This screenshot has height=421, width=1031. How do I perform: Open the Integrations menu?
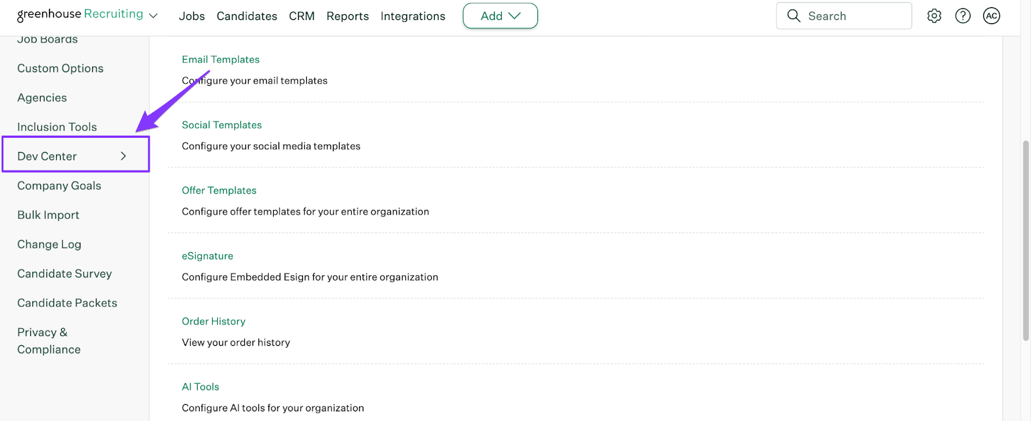click(412, 16)
